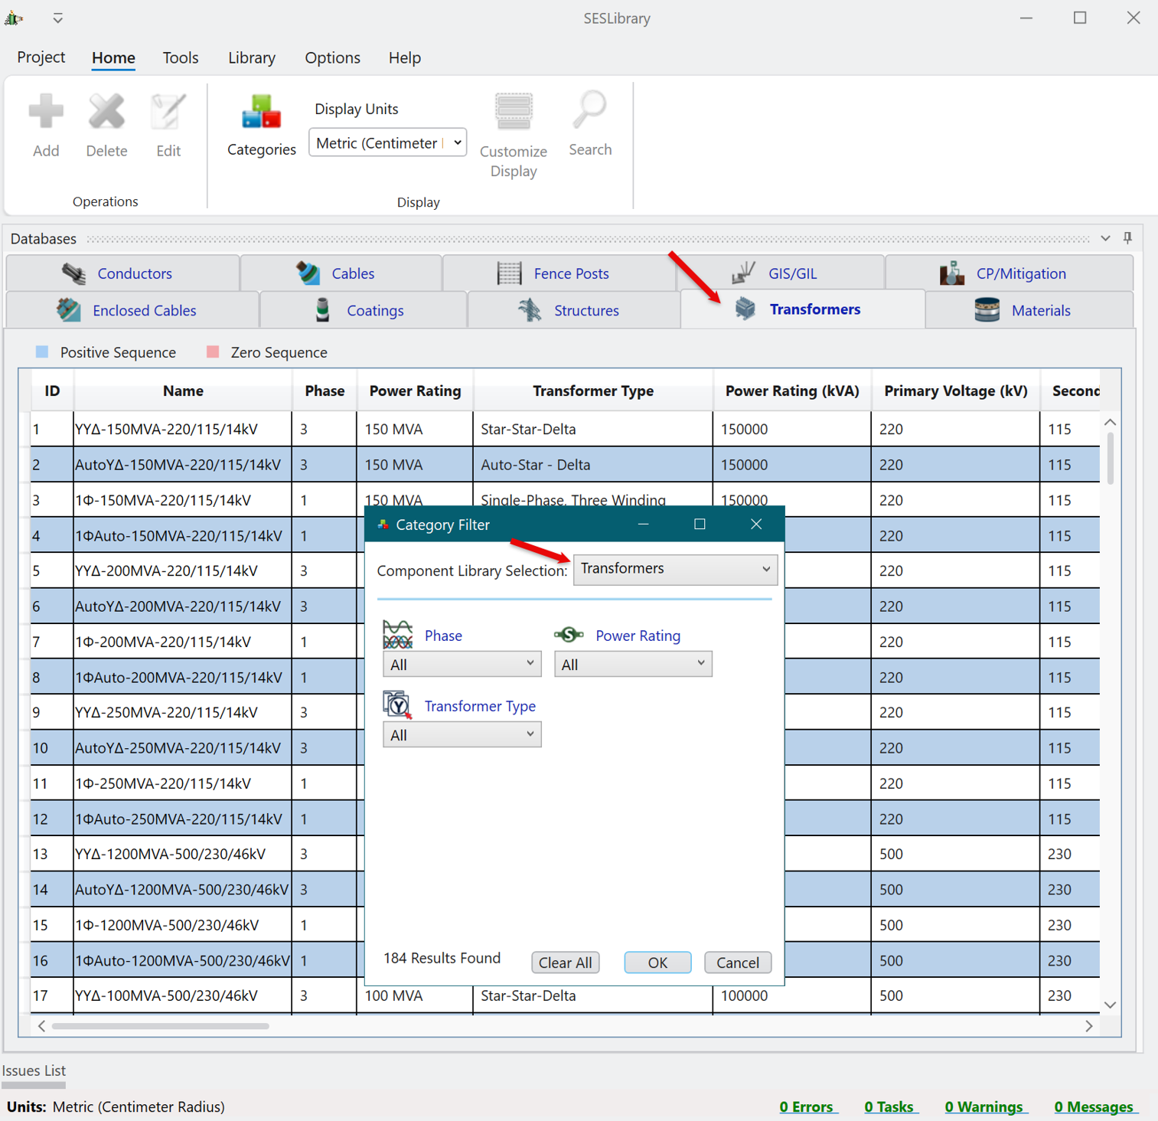Sort by Primary Voltage (kV) column header
Screen dimensions: 1158x1121
pyautogui.click(x=955, y=391)
